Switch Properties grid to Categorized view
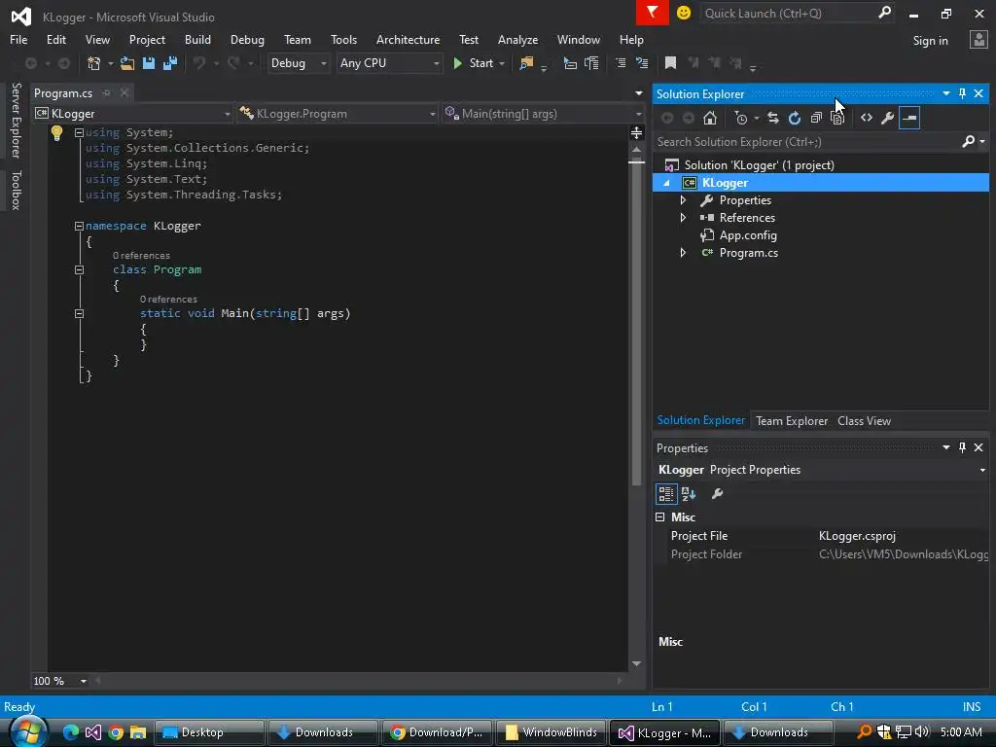The width and height of the screenshot is (996, 747). point(666,493)
